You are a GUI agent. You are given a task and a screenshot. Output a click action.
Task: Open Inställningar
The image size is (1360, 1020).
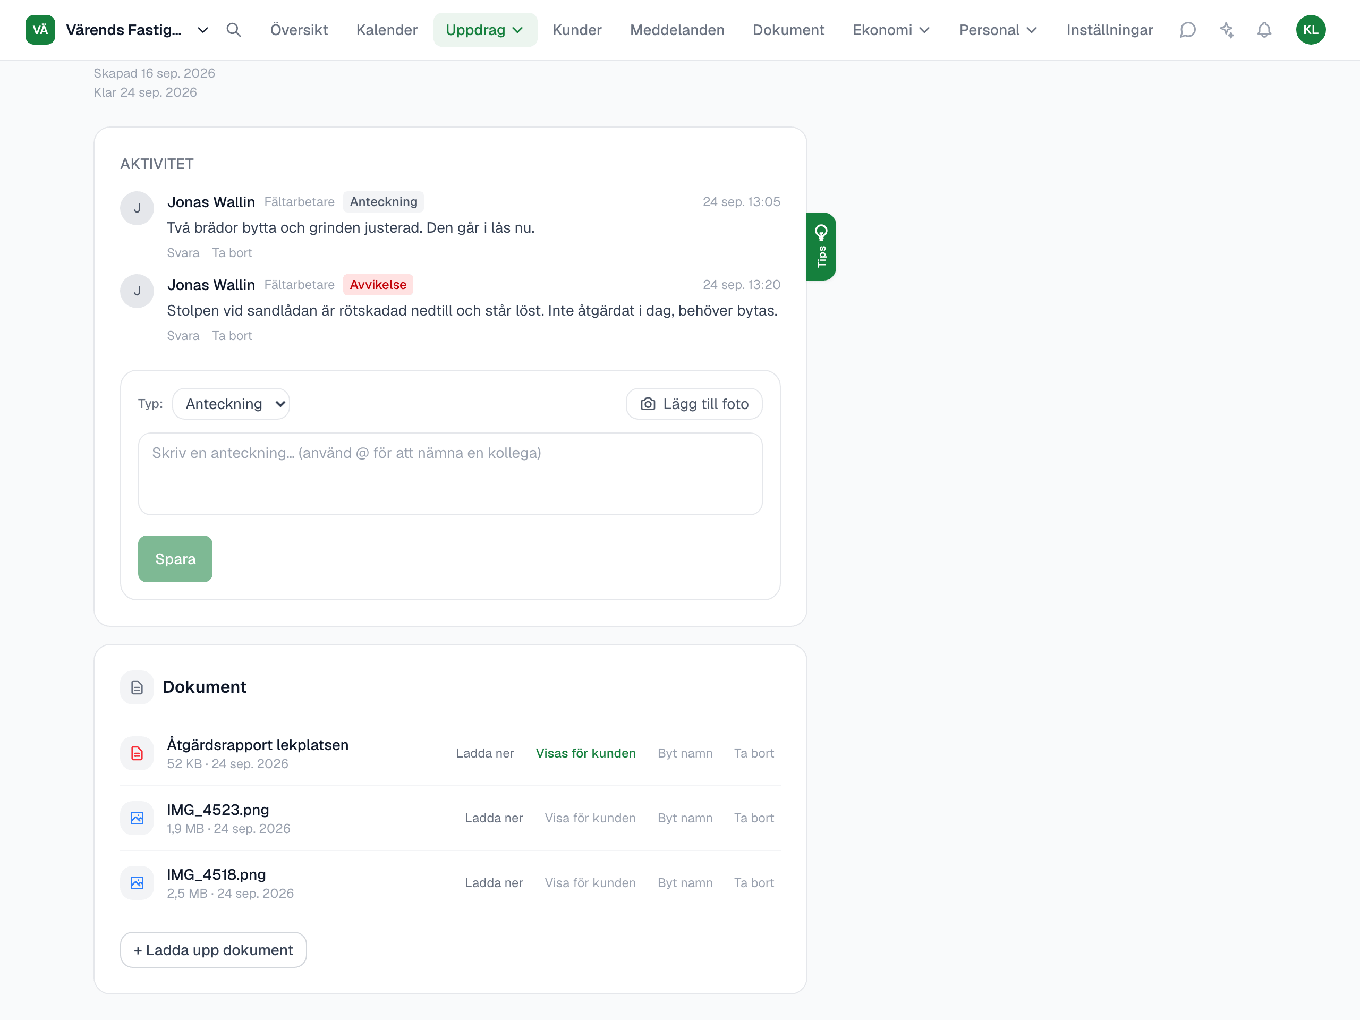point(1110,30)
